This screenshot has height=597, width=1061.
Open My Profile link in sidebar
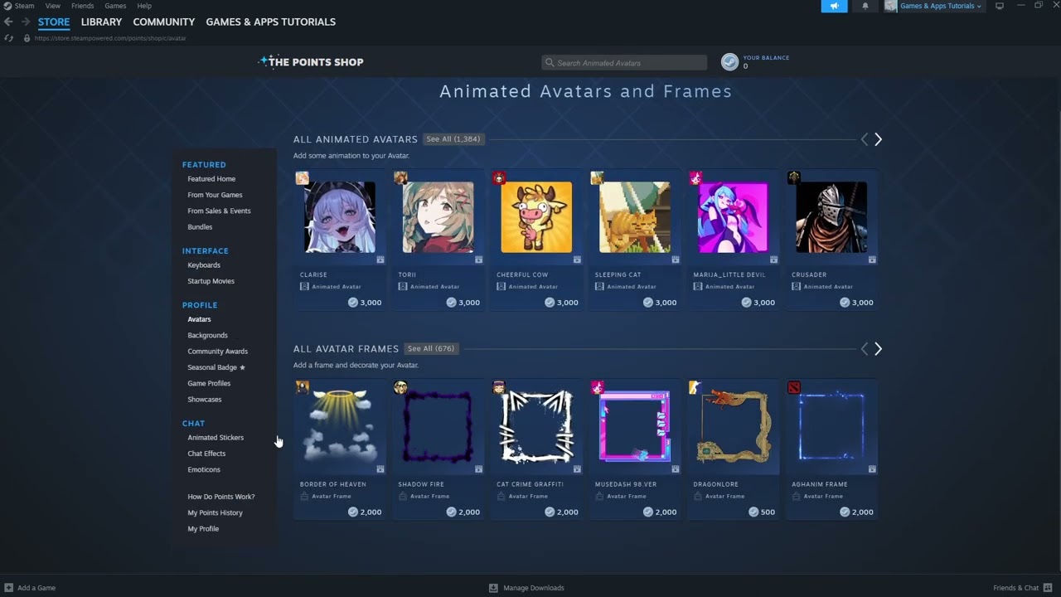tap(203, 529)
